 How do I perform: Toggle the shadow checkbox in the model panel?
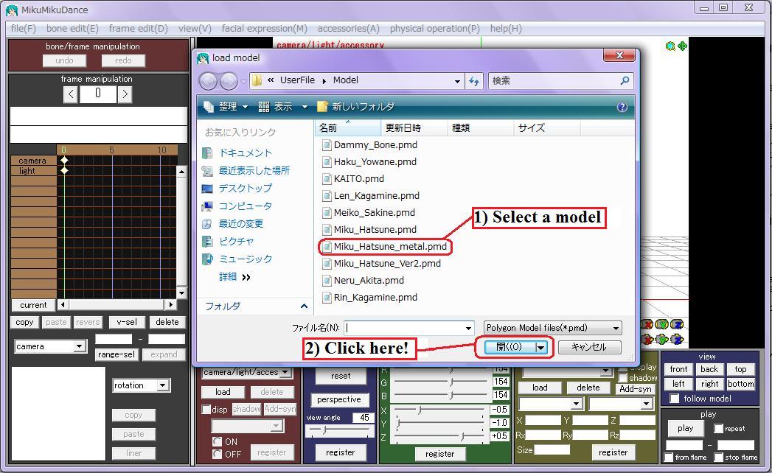(623, 378)
